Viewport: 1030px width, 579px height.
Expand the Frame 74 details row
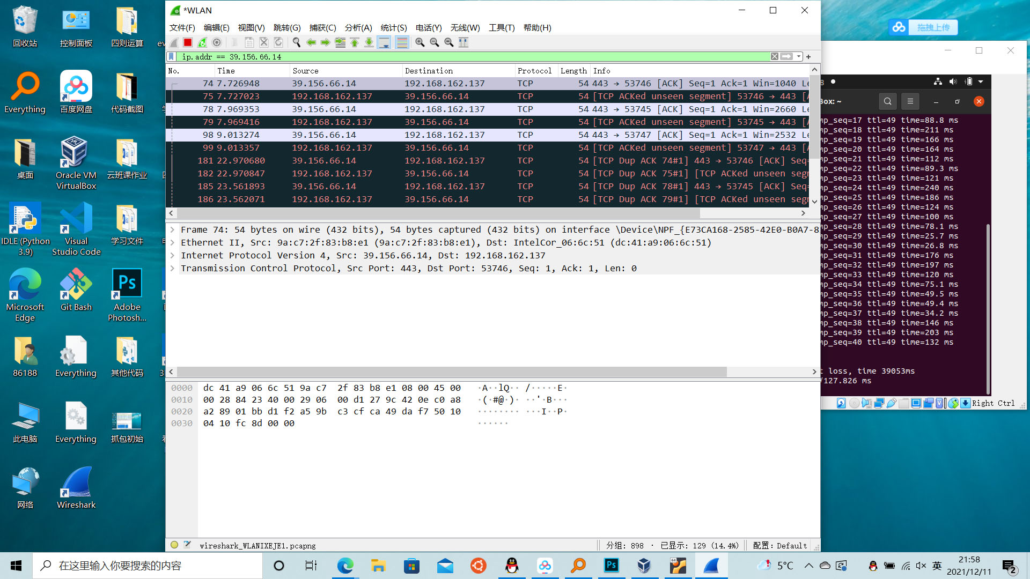(172, 229)
